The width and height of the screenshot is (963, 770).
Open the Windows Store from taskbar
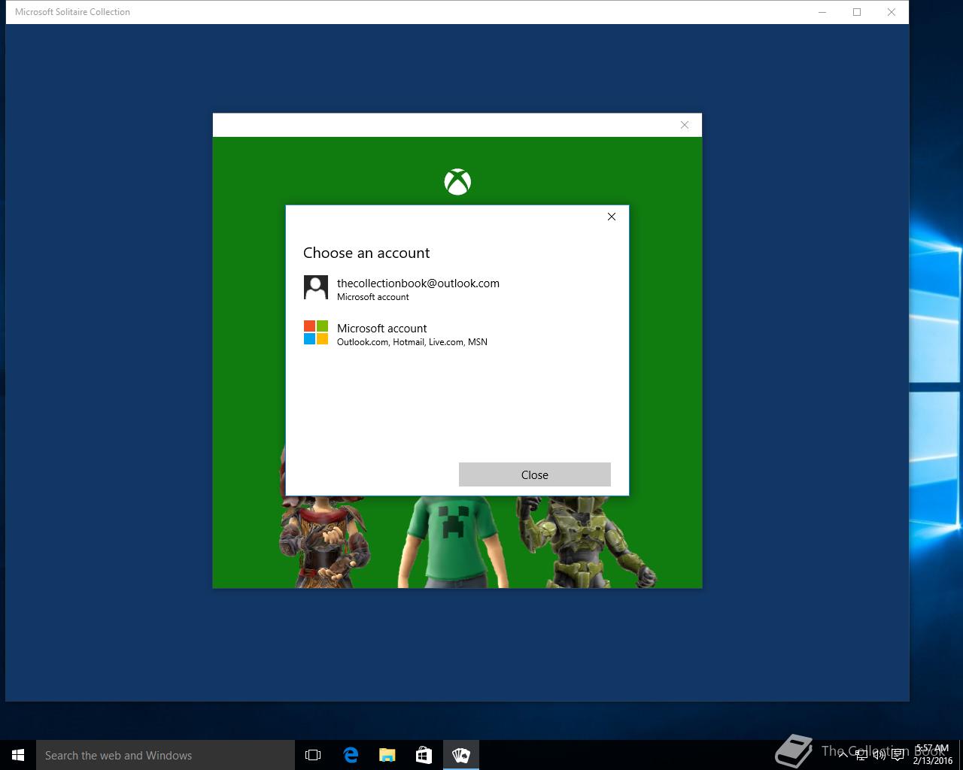(x=424, y=755)
